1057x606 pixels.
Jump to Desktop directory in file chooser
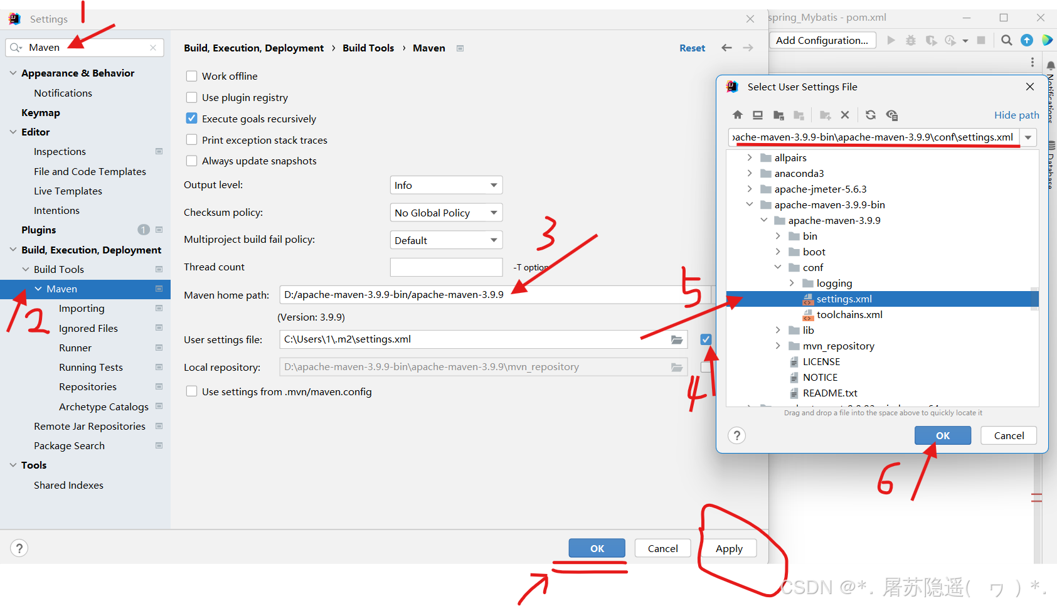point(758,115)
